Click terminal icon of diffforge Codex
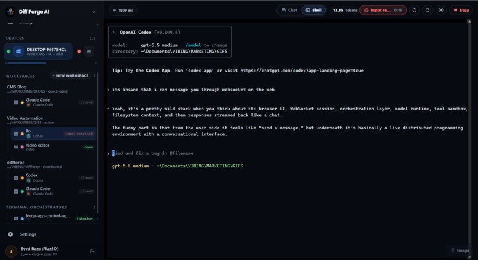478x260 pixels. [16, 178]
